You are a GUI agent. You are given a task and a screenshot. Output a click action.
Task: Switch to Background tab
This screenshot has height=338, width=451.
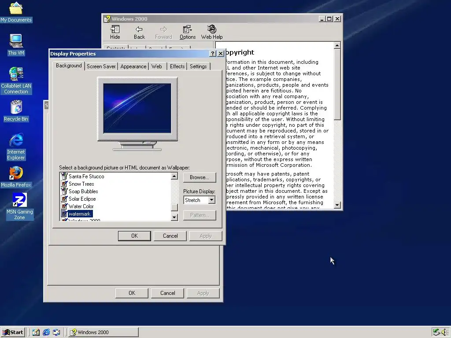[69, 66]
